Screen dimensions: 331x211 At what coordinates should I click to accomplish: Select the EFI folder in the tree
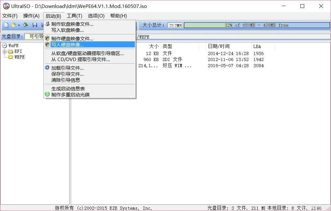tap(18, 51)
